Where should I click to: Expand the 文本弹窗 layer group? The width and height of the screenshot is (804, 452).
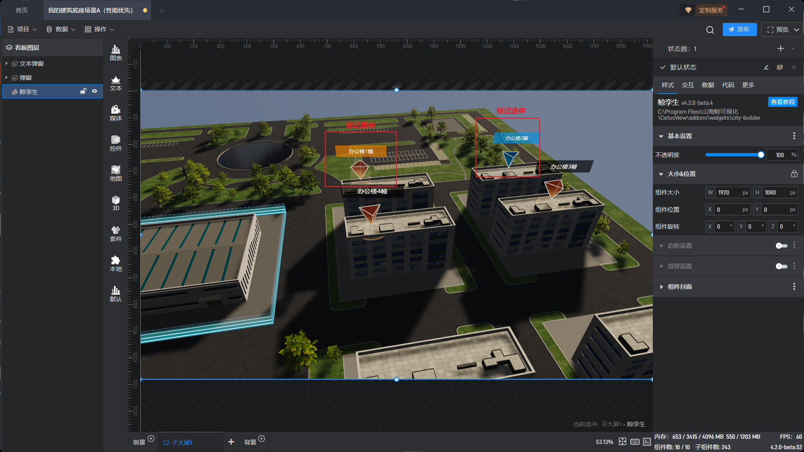6,63
